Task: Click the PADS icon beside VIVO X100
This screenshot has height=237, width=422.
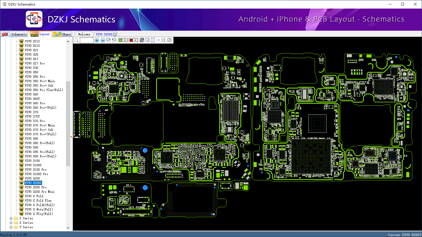Action: tap(21, 161)
